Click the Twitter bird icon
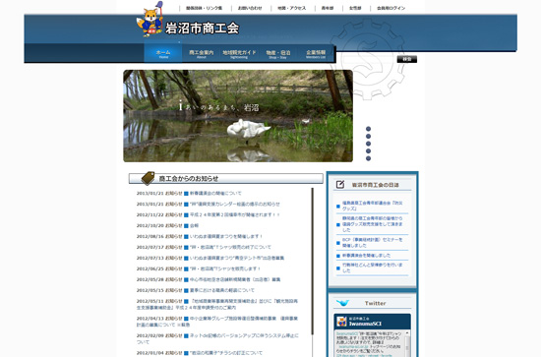The height and width of the screenshot is (357, 541). (x=342, y=303)
